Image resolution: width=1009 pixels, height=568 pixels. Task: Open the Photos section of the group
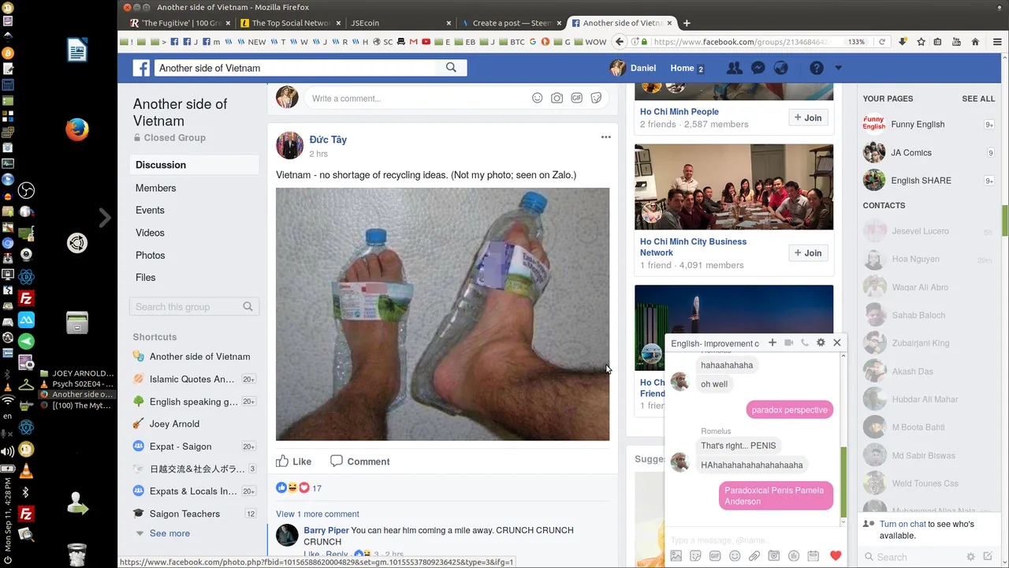point(150,255)
